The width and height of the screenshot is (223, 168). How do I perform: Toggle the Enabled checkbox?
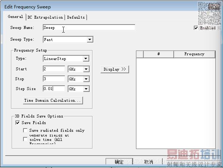click(x=196, y=28)
